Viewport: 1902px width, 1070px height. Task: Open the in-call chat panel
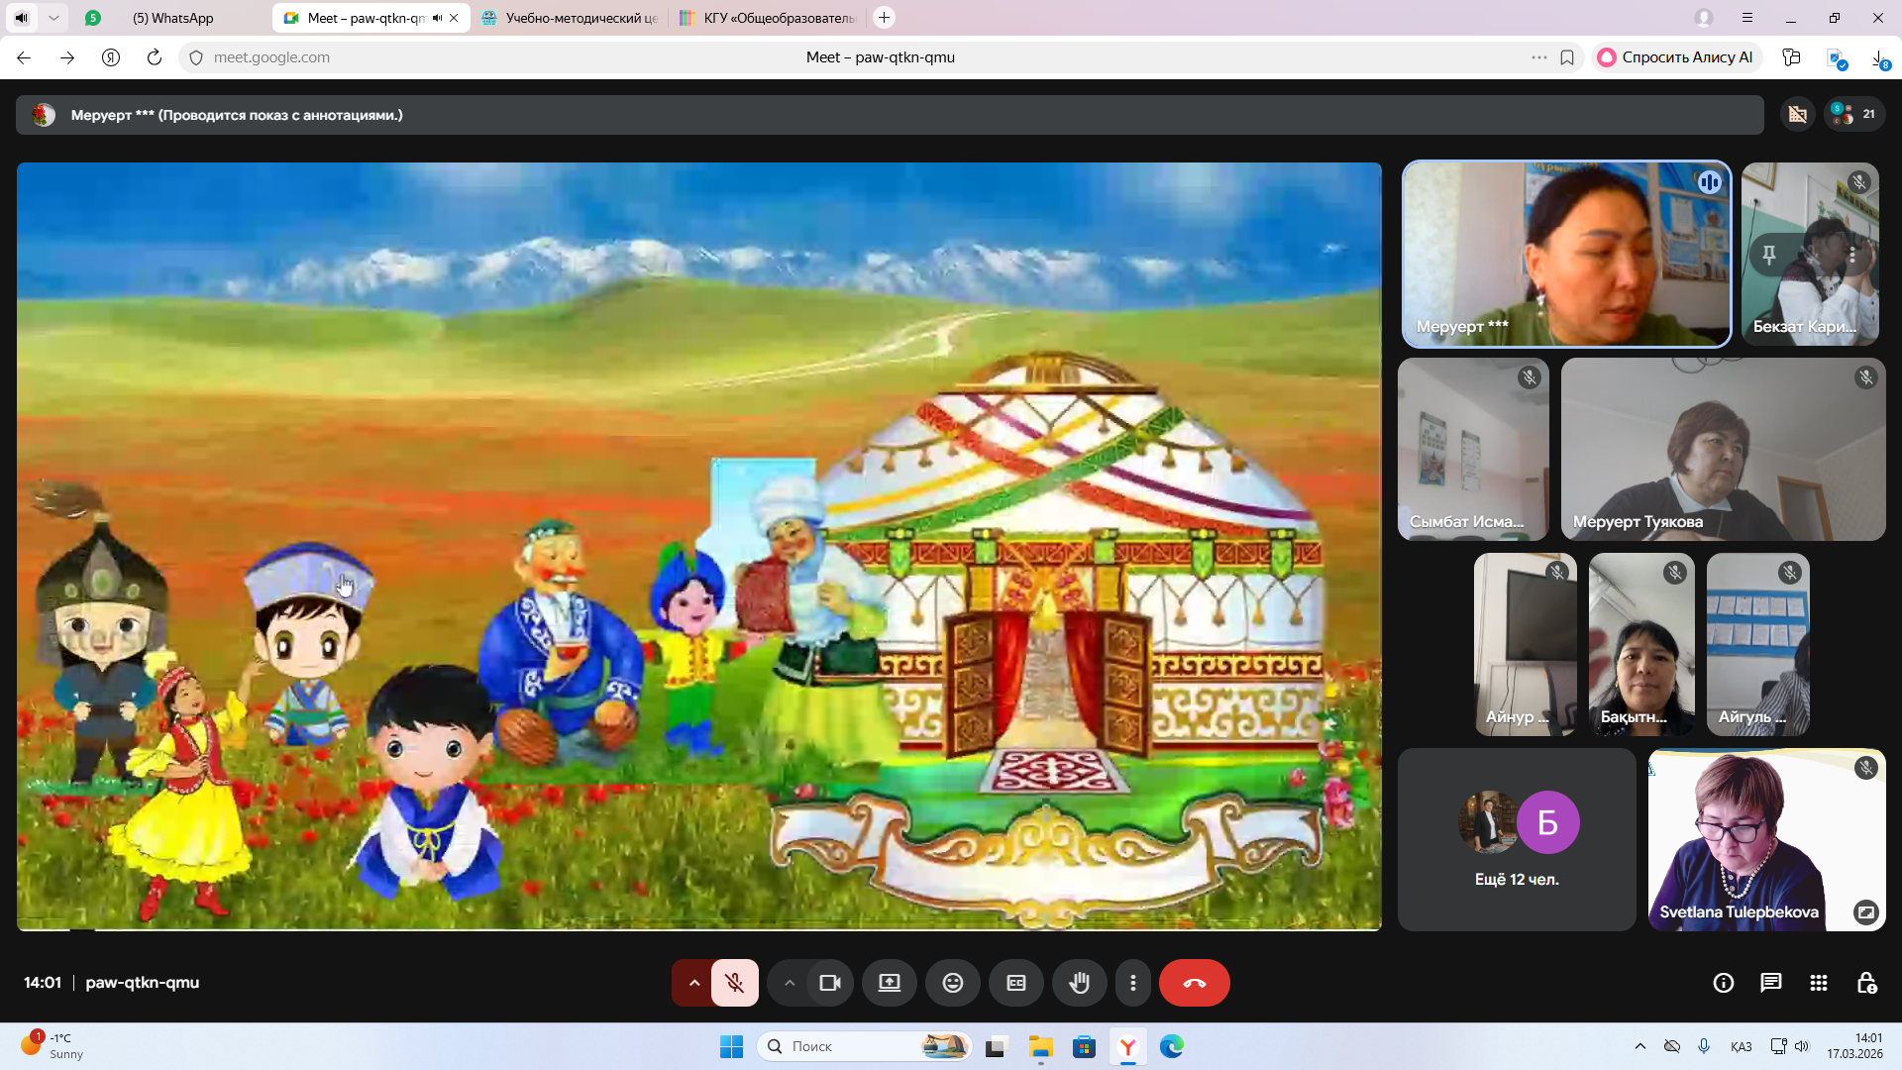[1770, 983]
